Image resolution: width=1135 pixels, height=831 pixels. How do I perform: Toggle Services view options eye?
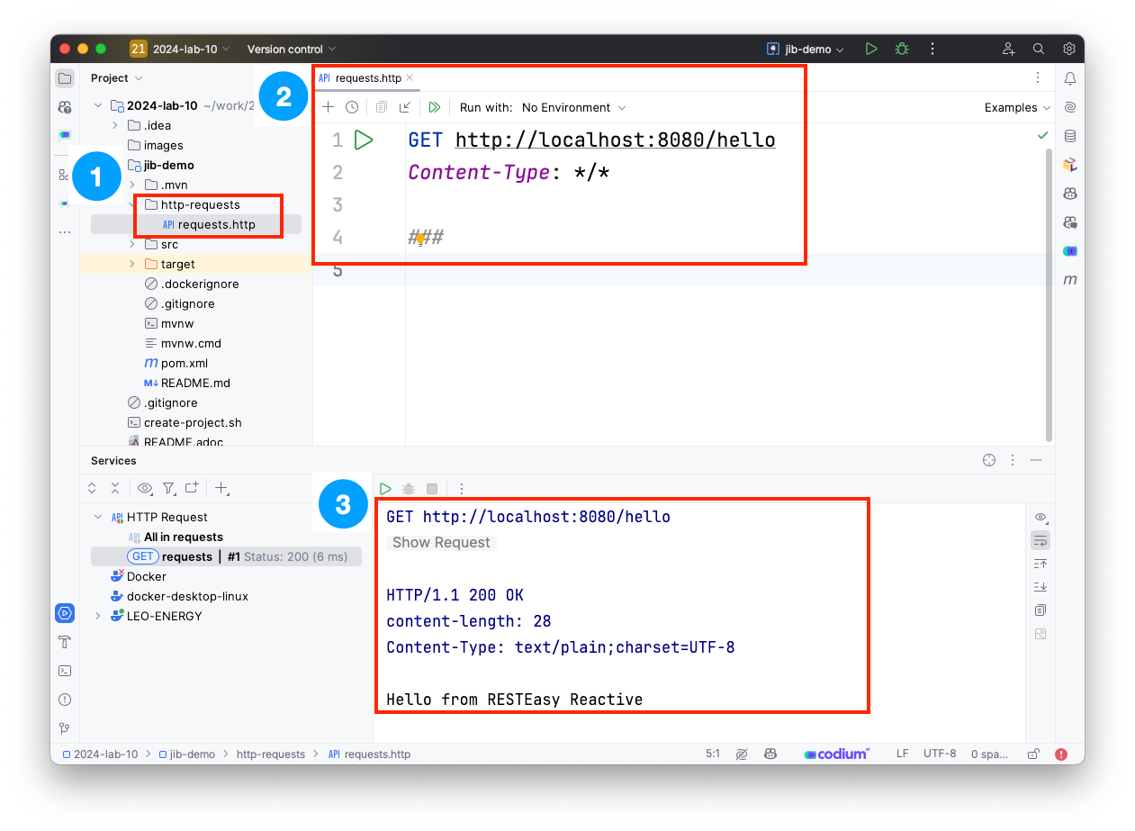pos(145,488)
